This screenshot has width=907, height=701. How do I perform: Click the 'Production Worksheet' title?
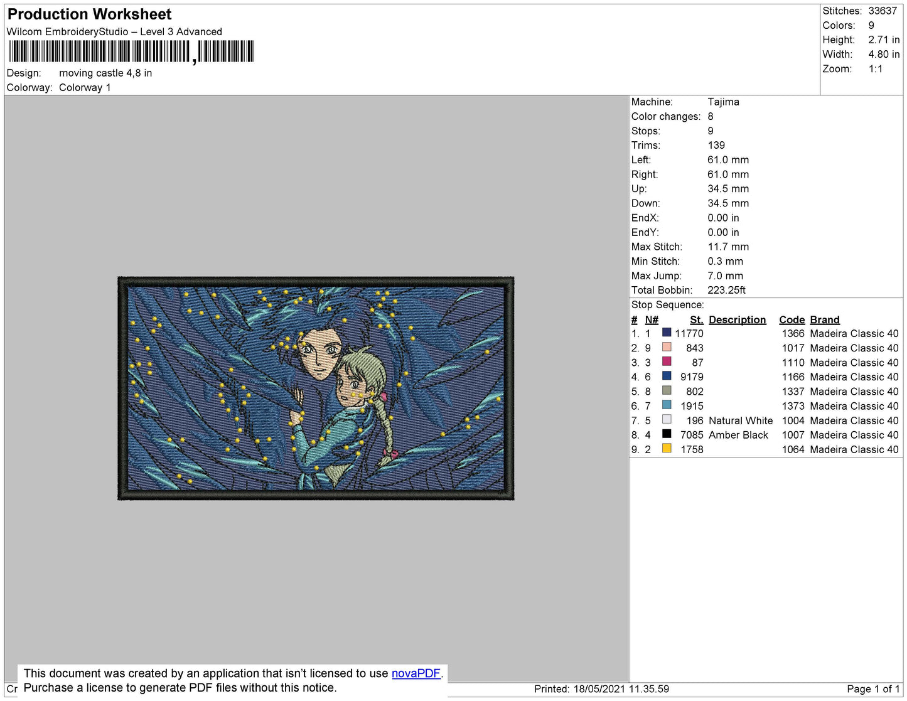pos(89,14)
